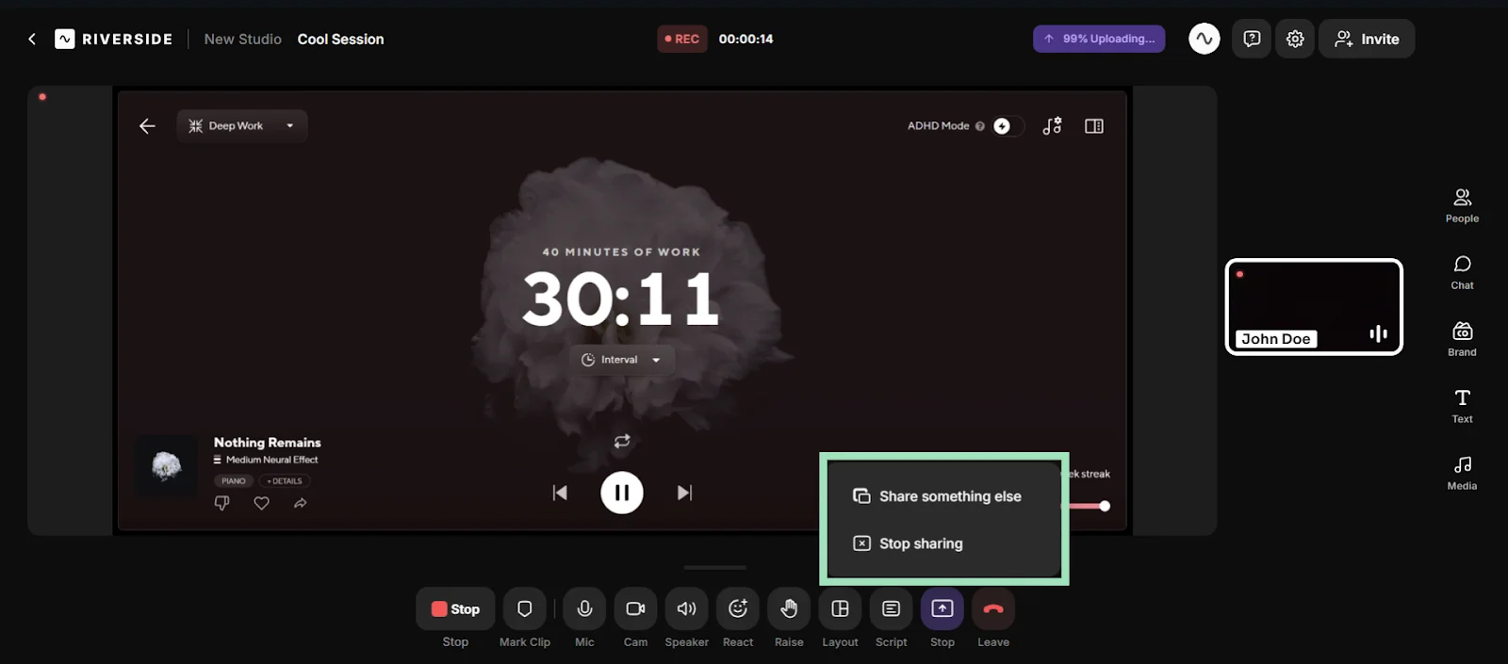Open the Script panel
1508x664 pixels.
[x=891, y=608]
